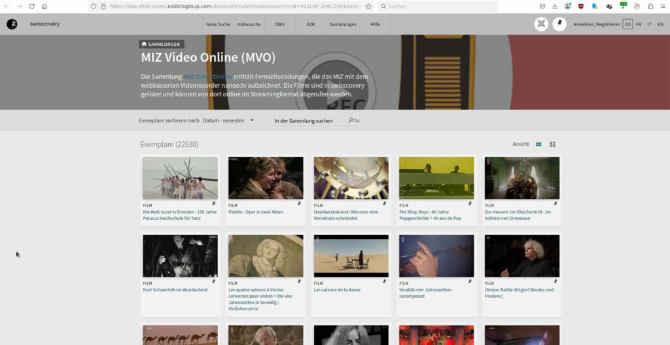Open the sort order dropdown Datum - neuestes
The width and height of the screenshot is (670, 345).
[228, 120]
